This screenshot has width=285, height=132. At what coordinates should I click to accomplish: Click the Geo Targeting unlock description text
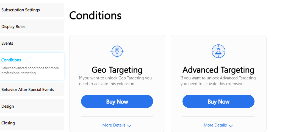(115, 81)
